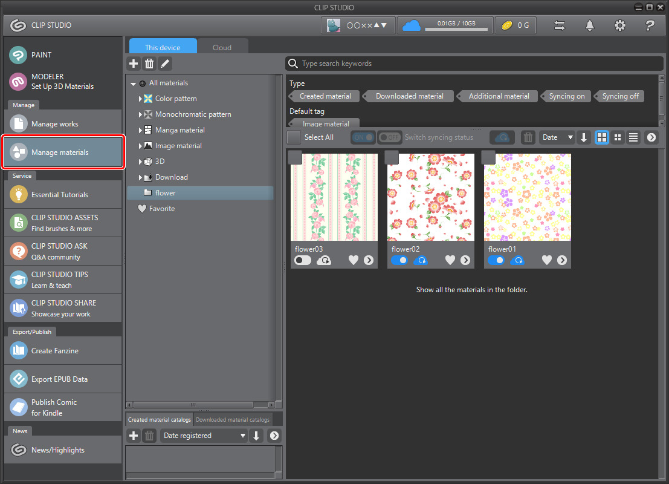
Task: Open CLIP STUDIO SHARE to showcase work
Action: [x=18, y=308]
